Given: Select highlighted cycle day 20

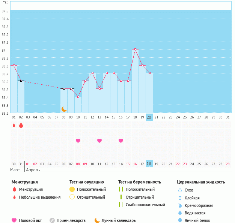Looking at the screenshot, I should [x=149, y=117].
